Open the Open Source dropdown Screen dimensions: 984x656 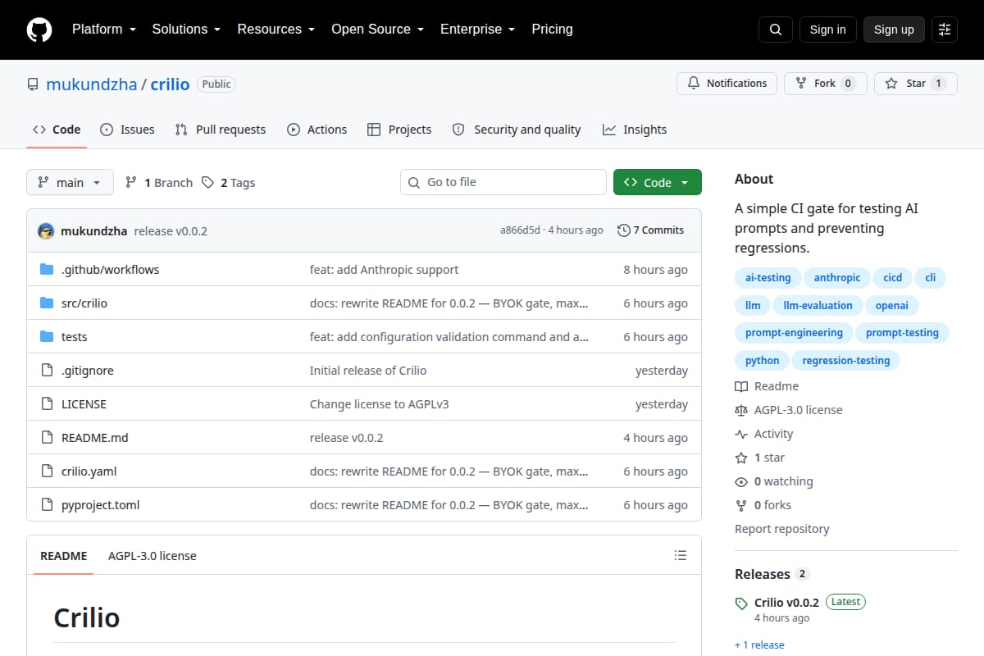tap(377, 29)
